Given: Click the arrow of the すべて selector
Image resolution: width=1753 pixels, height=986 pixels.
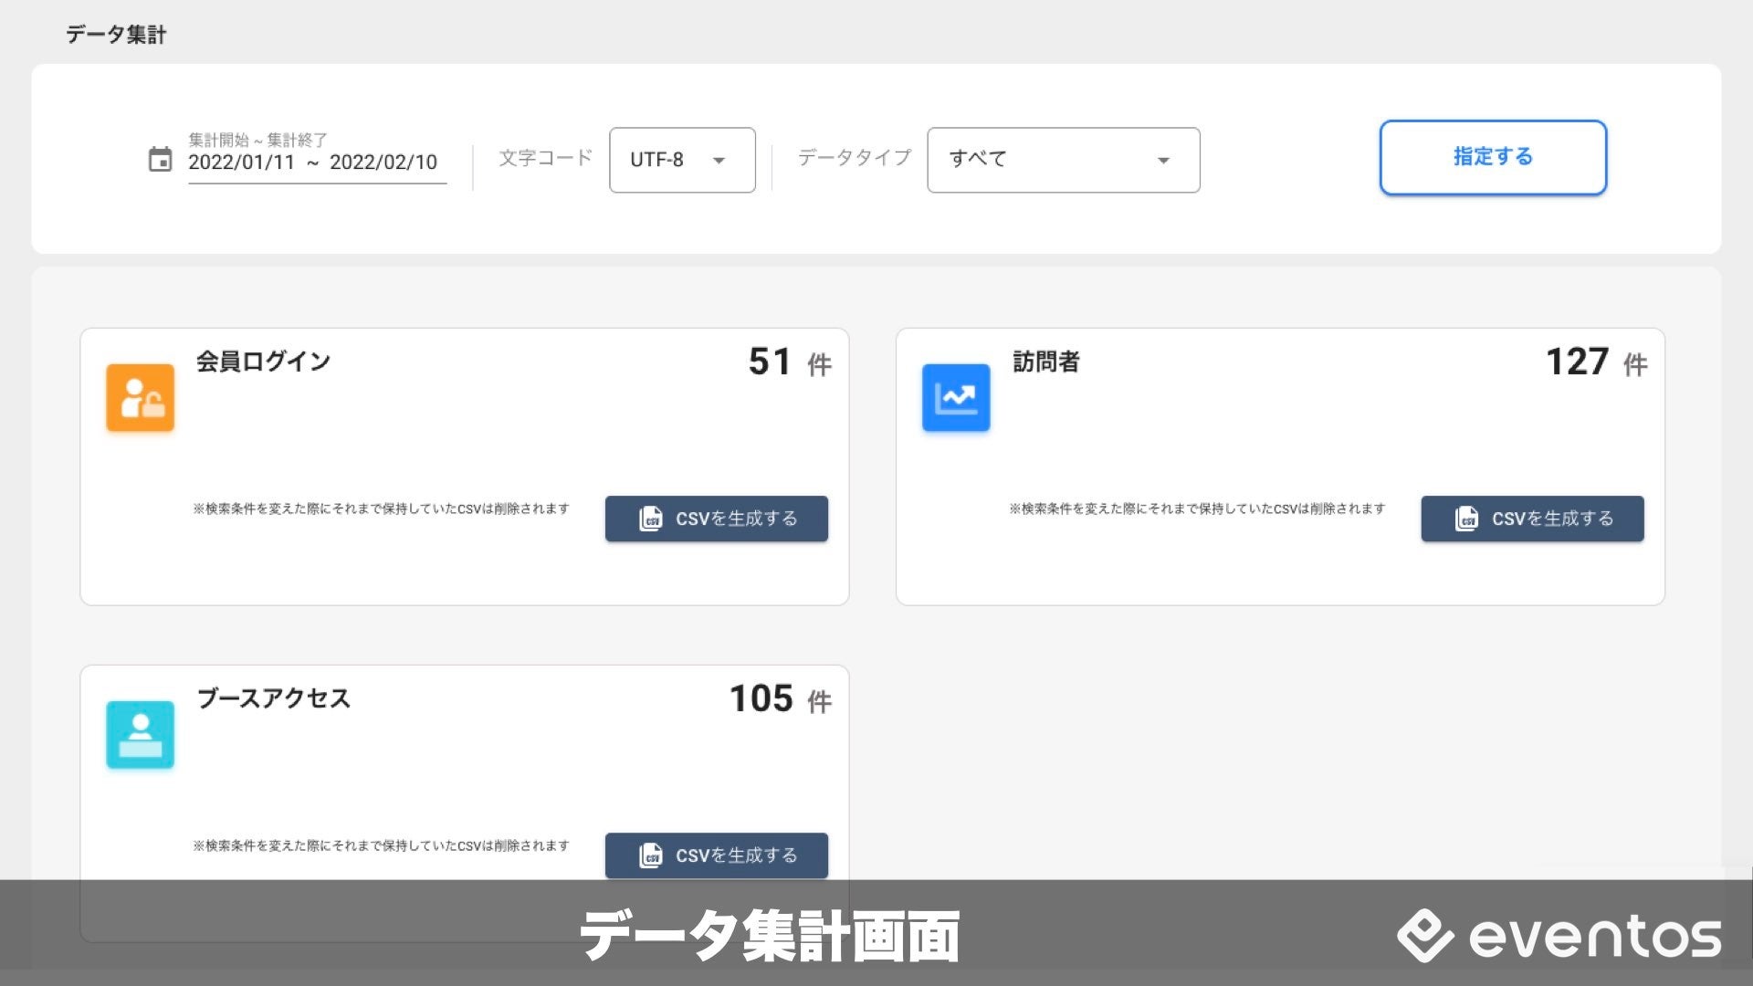Looking at the screenshot, I should pyautogui.click(x=1163, y=161).
